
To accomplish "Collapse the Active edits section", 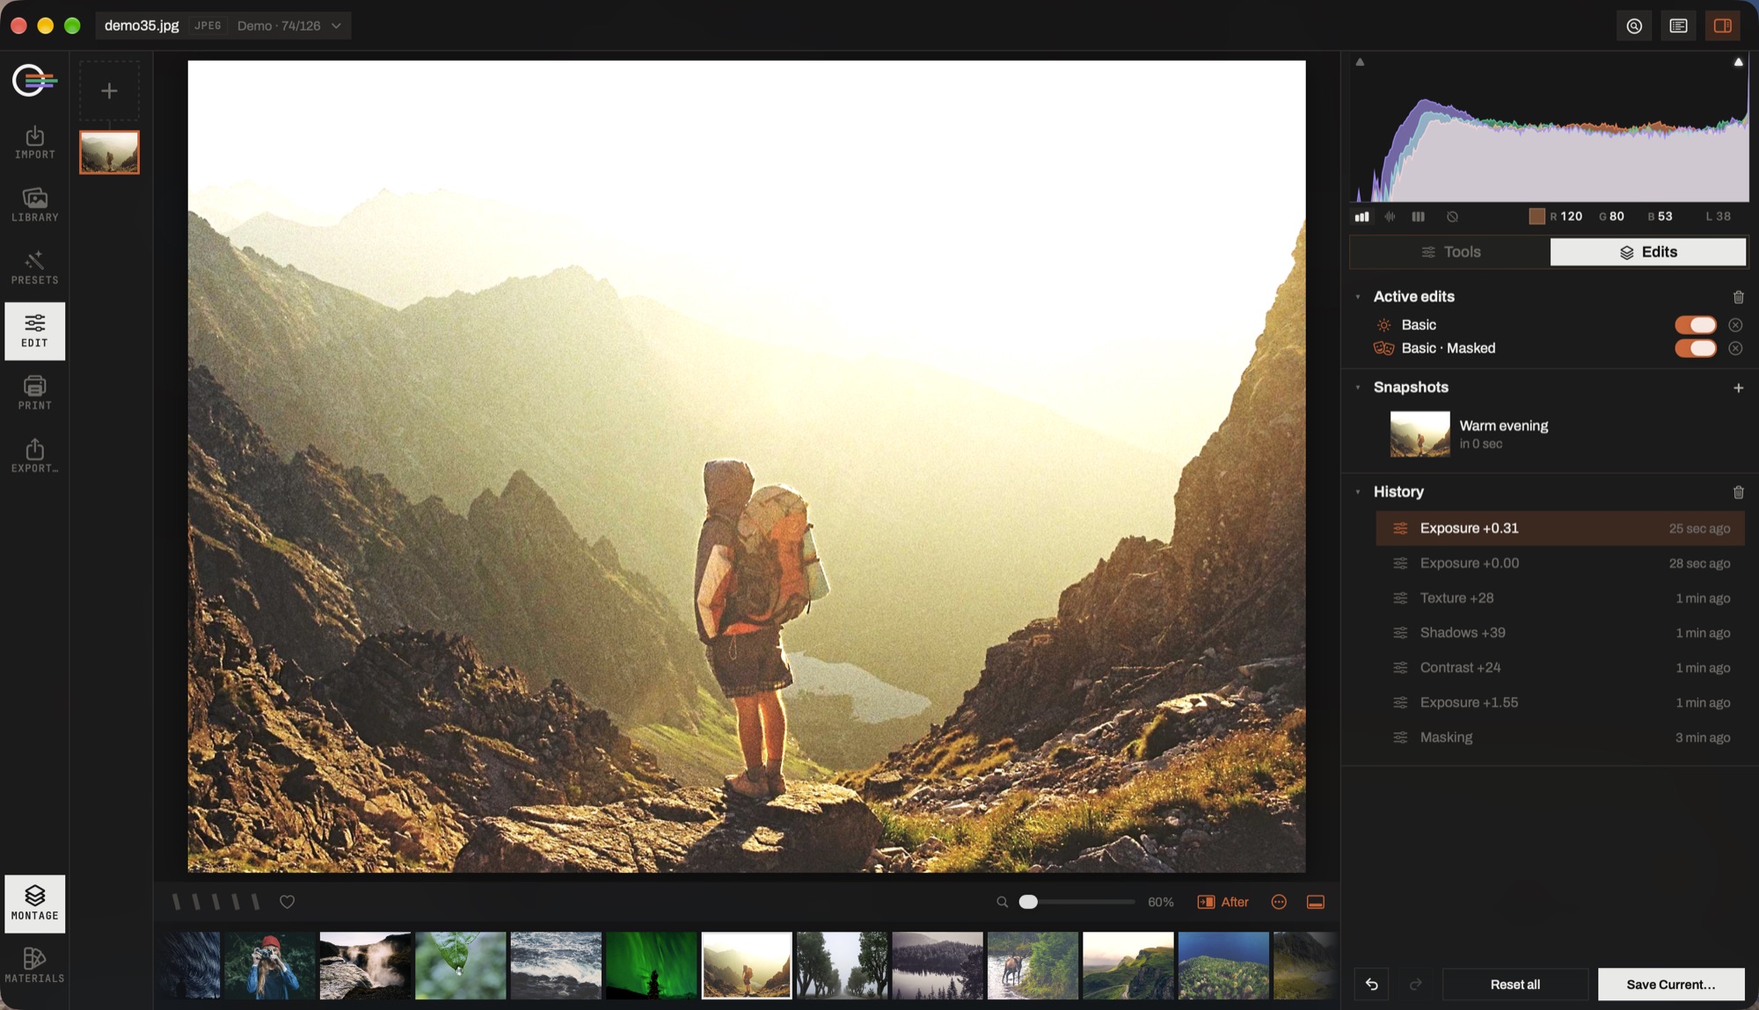I will (x=1358, y=297).
